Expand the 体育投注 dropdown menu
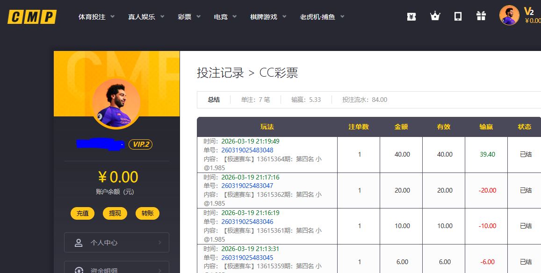The height and width of the screenshot is (273, 541). pos(96,17)
